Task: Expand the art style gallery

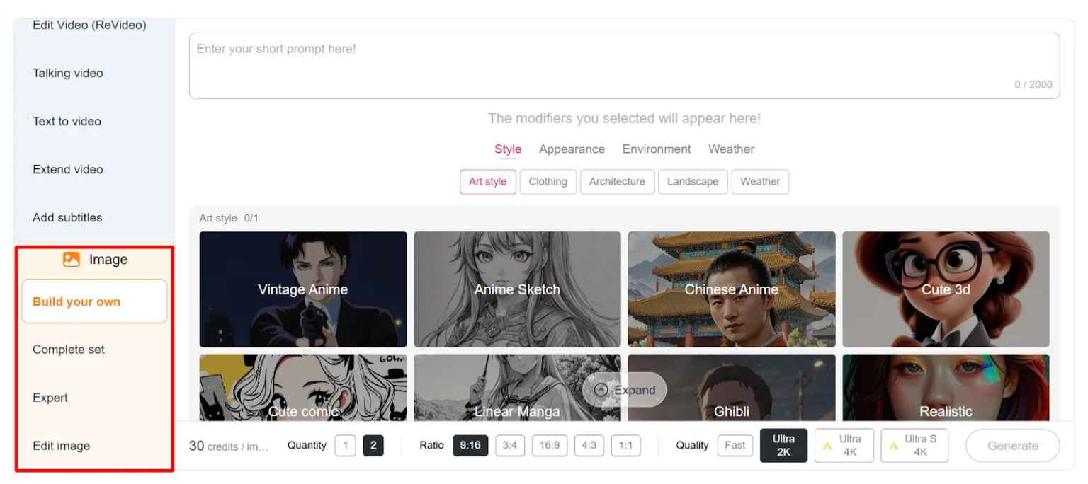Action: (623, 390)
